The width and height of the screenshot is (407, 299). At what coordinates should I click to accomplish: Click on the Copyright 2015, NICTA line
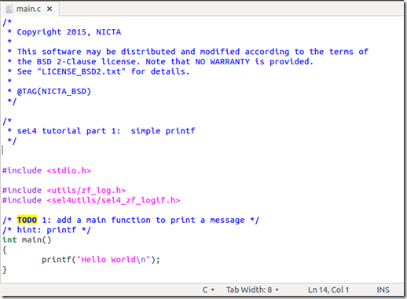click(64, 32)
